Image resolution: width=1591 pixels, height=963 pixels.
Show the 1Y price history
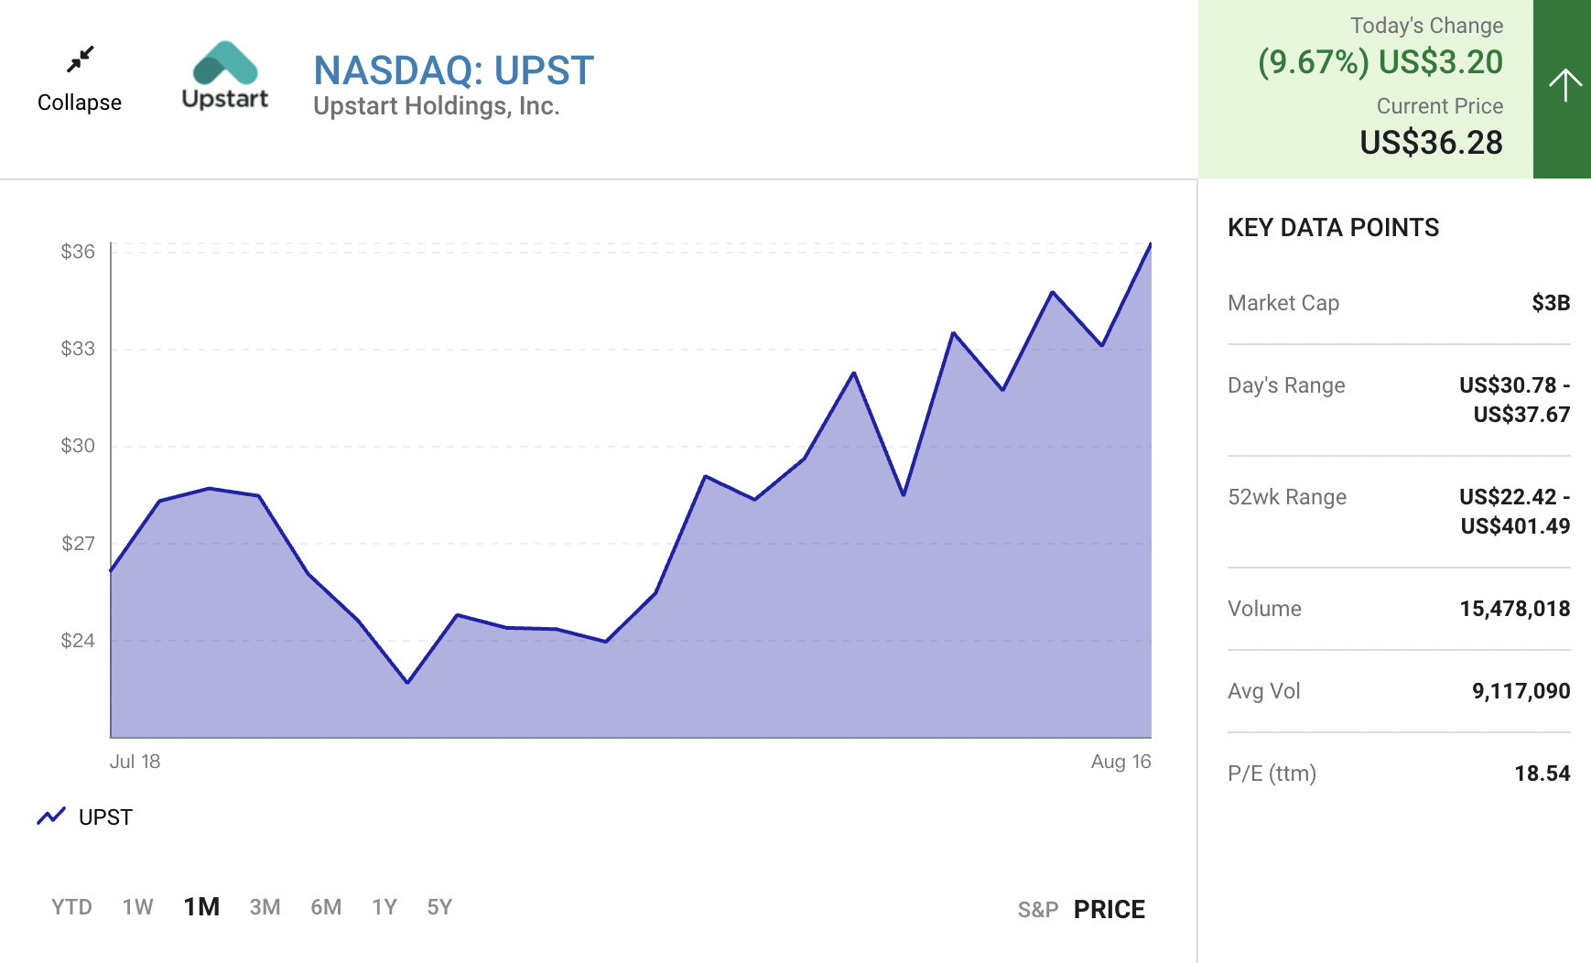(x=384, y=907)
